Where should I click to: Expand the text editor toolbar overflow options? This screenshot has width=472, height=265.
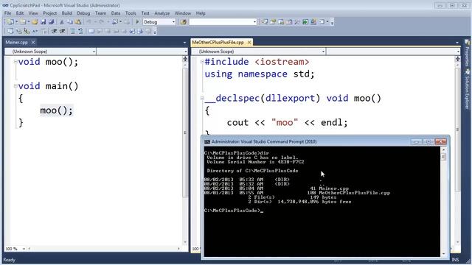[155, 31]
